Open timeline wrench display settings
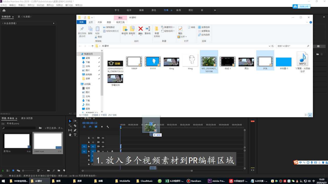The height and width of the screenshot is (184, 328). (108, 127)
